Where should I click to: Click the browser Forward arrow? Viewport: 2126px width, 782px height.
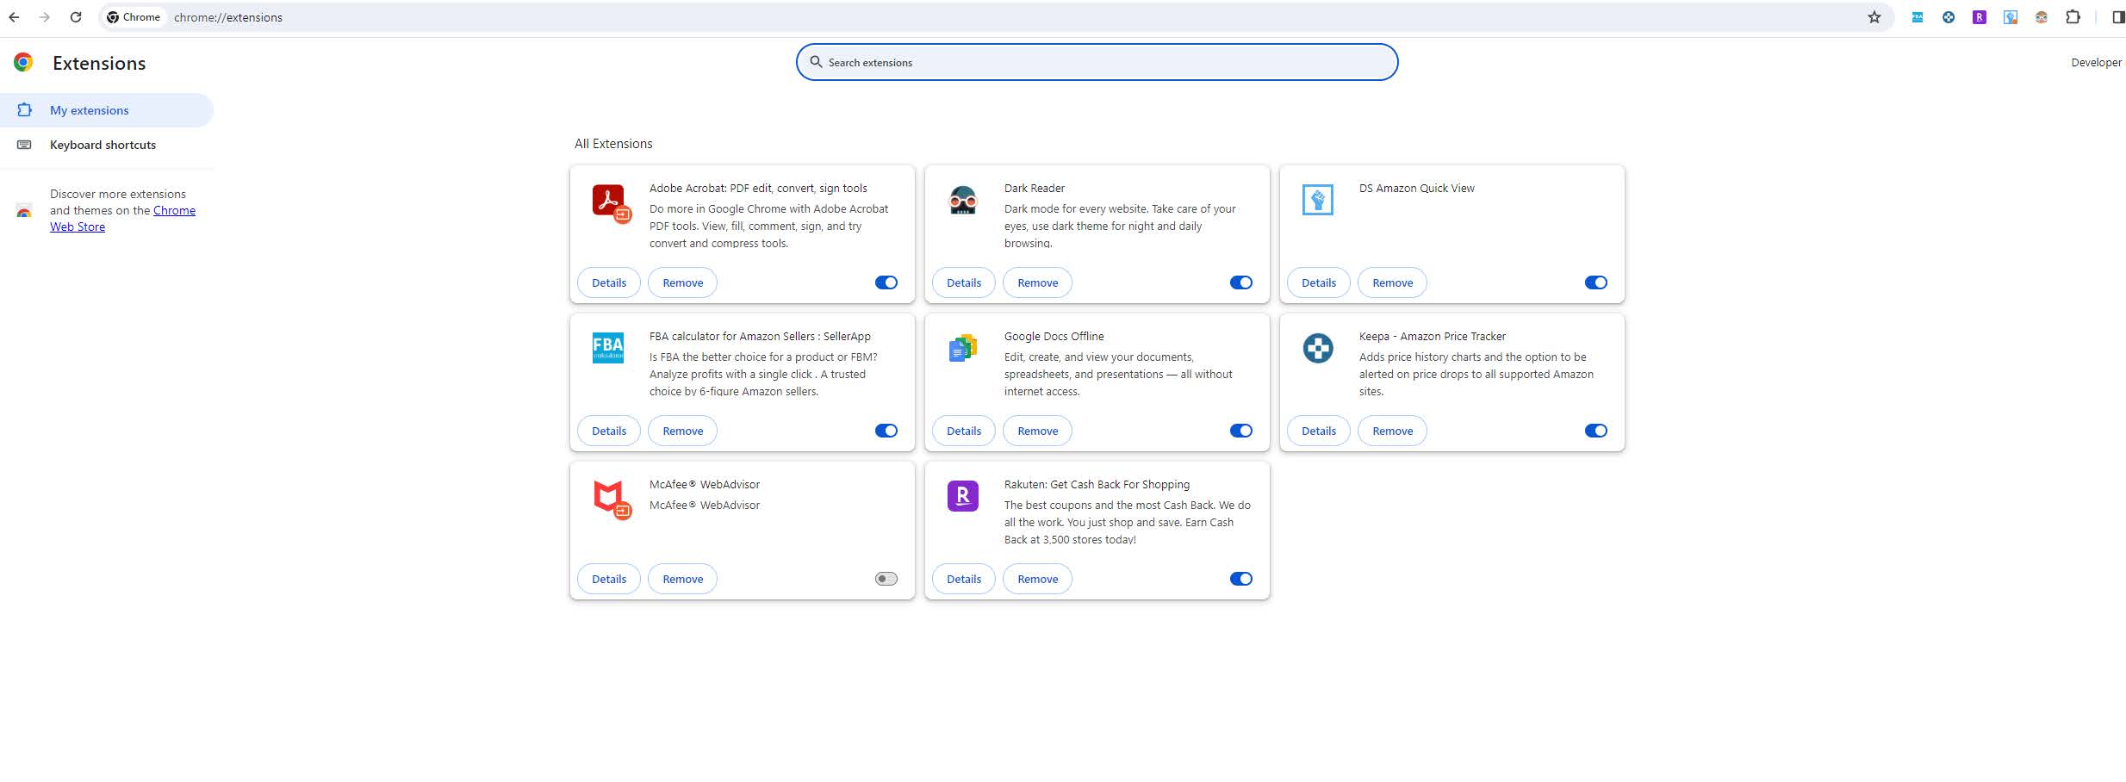point(45,17)
